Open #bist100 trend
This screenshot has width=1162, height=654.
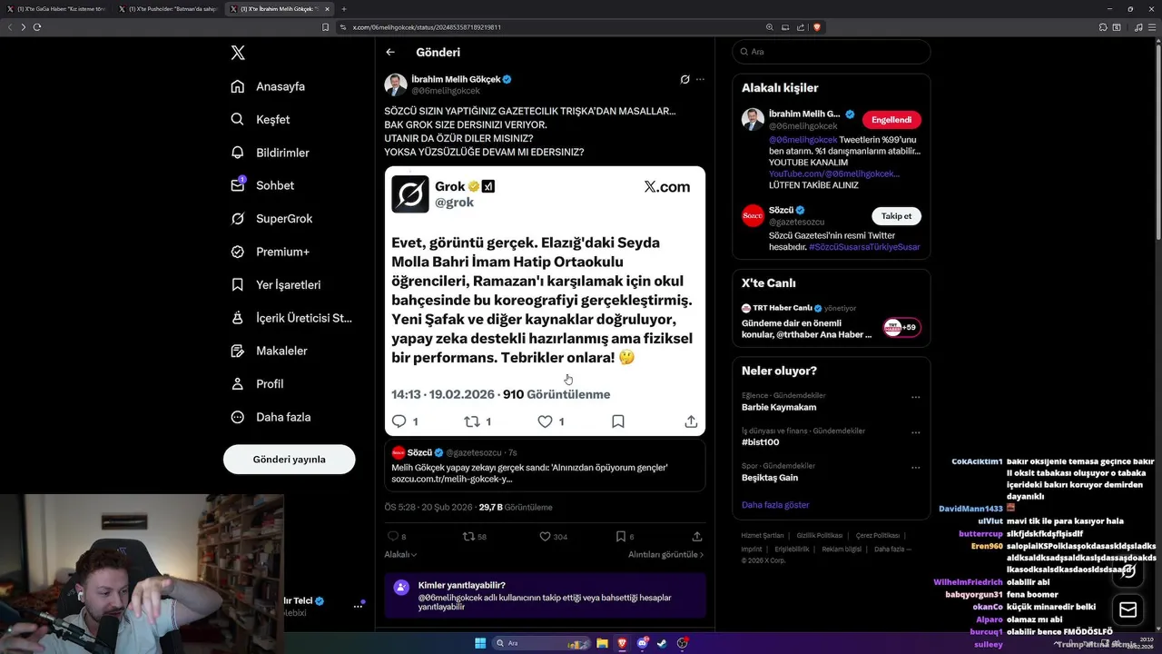760,442
